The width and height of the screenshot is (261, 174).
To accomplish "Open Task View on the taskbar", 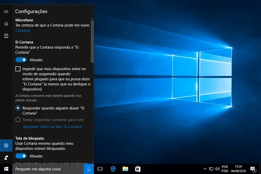I will (x=100, y=169).
